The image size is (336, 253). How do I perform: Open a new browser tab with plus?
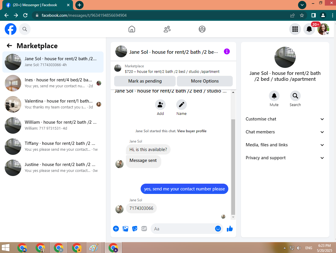79,5
